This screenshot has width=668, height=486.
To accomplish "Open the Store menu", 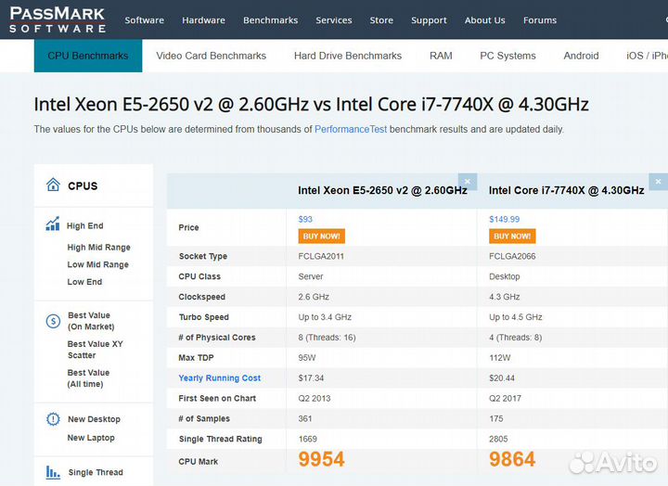I will coord(381,20).
